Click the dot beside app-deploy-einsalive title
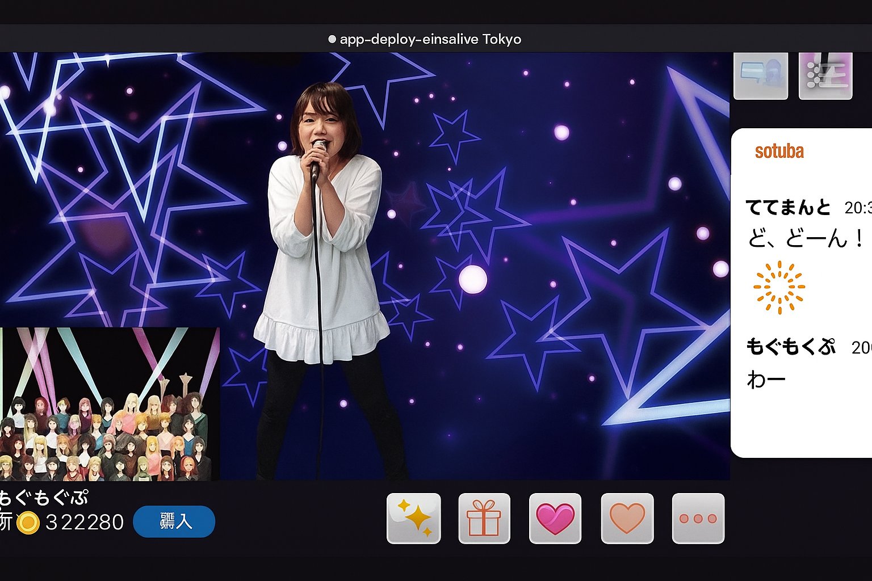 [332, 39]
